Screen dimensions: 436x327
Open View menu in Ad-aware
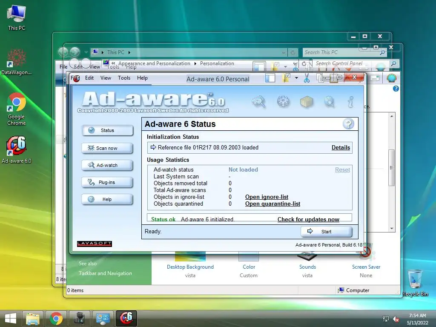pyautogui.click(x=106, y=78)
